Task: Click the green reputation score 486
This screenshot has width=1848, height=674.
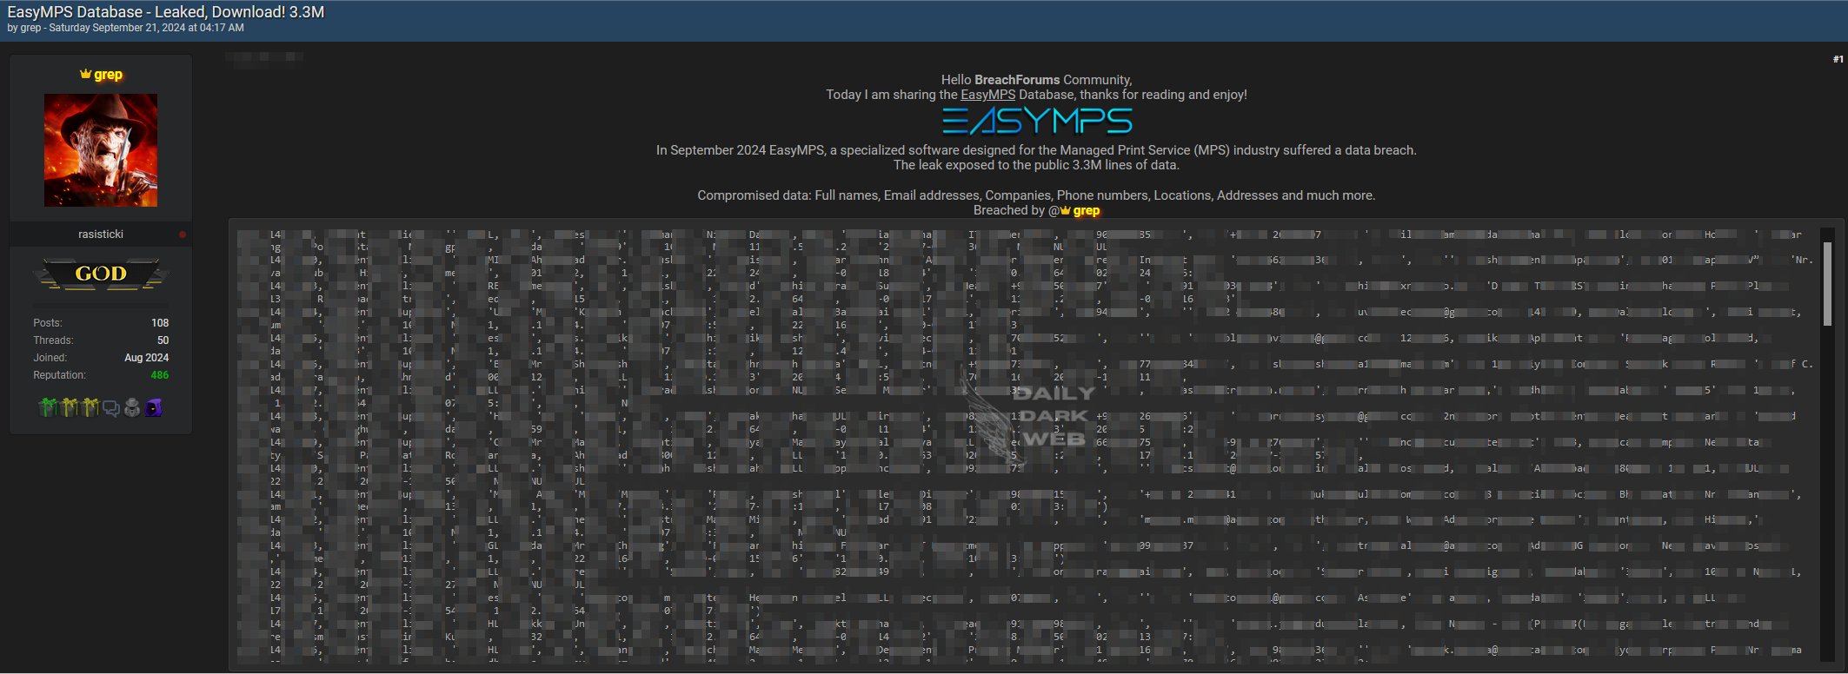Action: pos(159,375)
